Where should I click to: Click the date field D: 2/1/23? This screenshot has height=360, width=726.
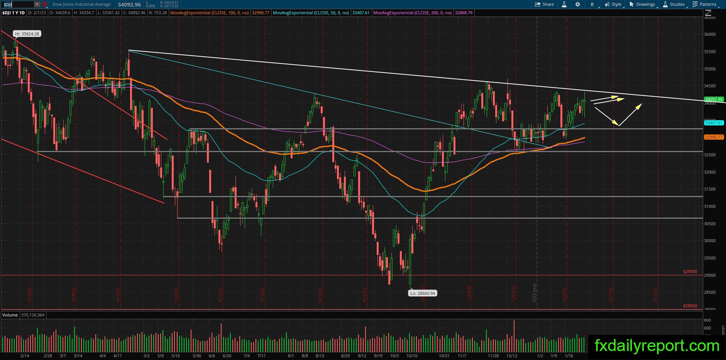(x=37, y=13)
